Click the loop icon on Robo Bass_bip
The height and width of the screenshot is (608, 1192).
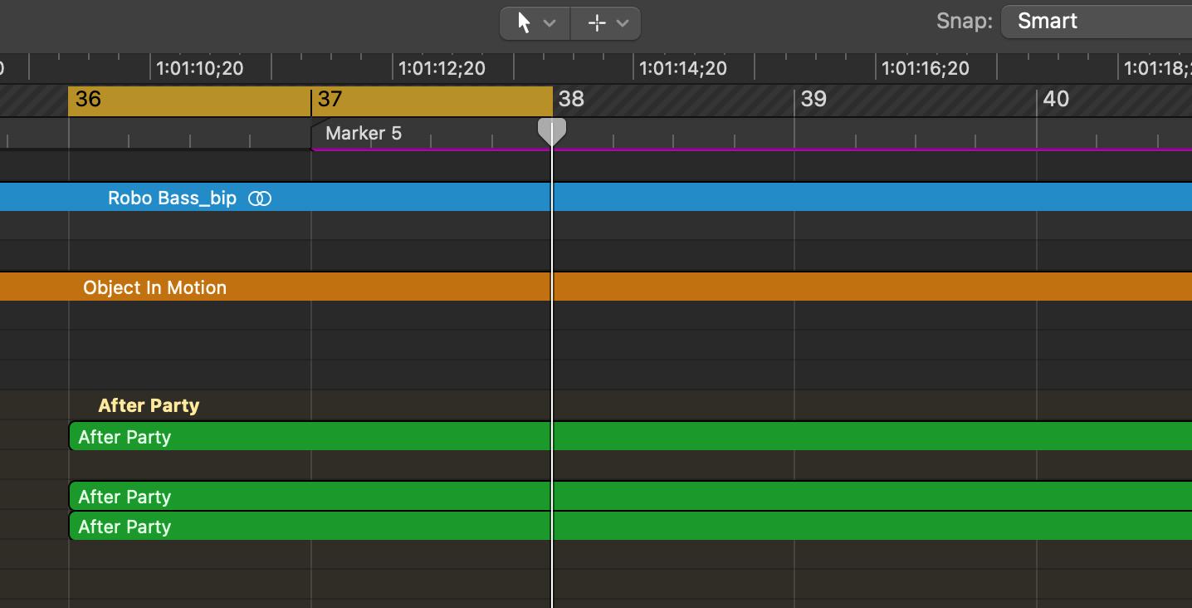(x=260, y=199)
